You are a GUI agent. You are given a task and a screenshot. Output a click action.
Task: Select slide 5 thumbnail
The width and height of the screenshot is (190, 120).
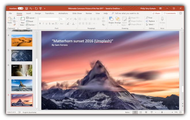[x=22, y=55]
